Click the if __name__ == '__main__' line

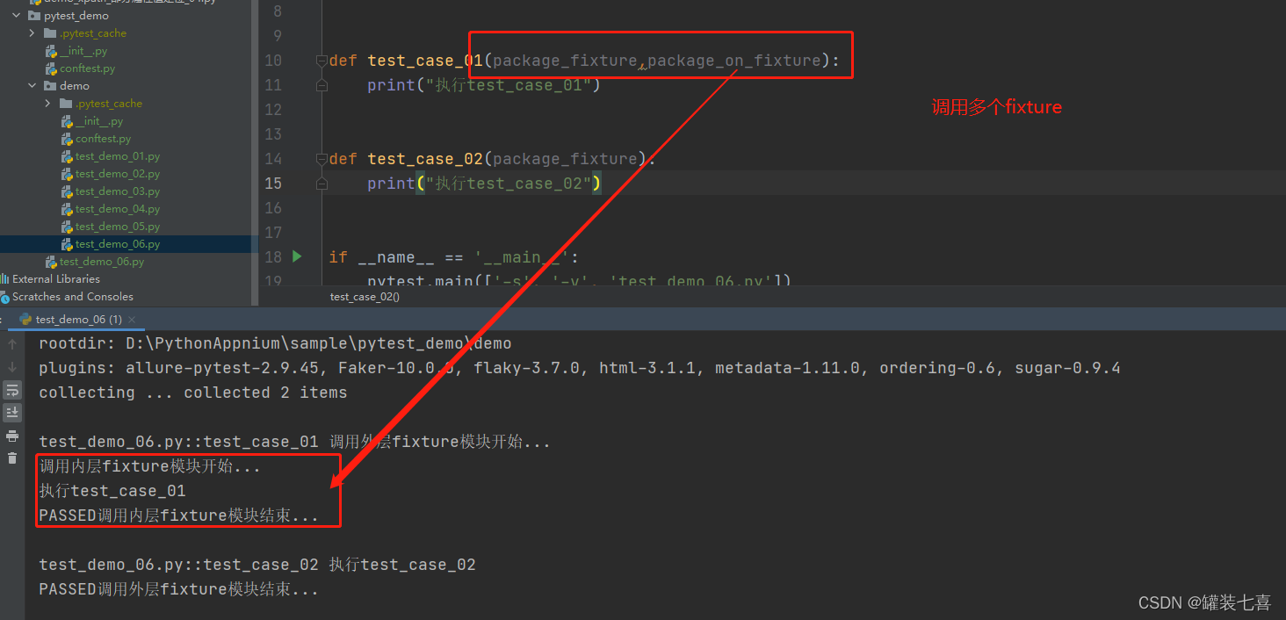[455, 257]
